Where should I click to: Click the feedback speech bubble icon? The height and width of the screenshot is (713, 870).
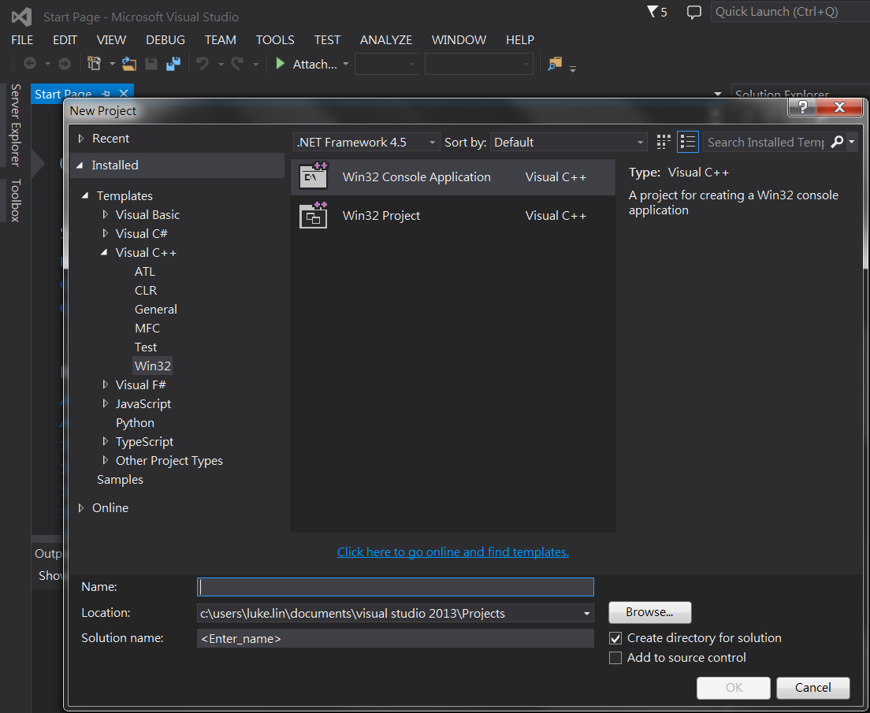(x=693, y=12)
